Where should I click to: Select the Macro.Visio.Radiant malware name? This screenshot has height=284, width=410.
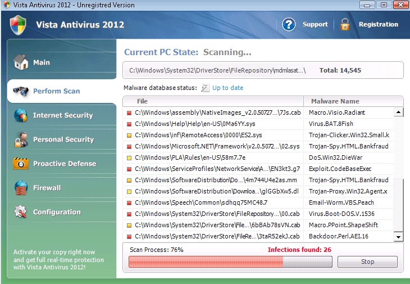click(x=337, y=113)
